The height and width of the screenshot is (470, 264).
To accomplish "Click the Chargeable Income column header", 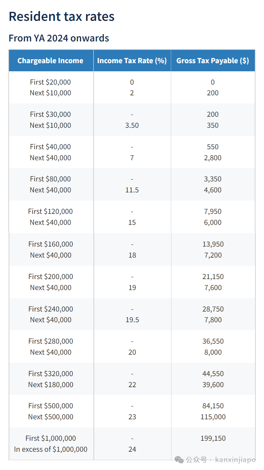I will pos(50,61).
